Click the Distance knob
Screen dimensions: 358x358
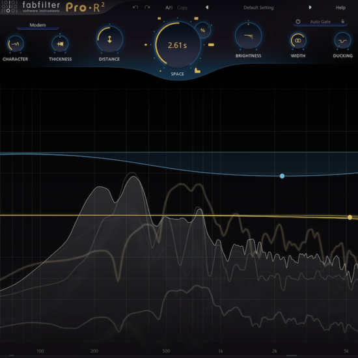tap(109, 39)
